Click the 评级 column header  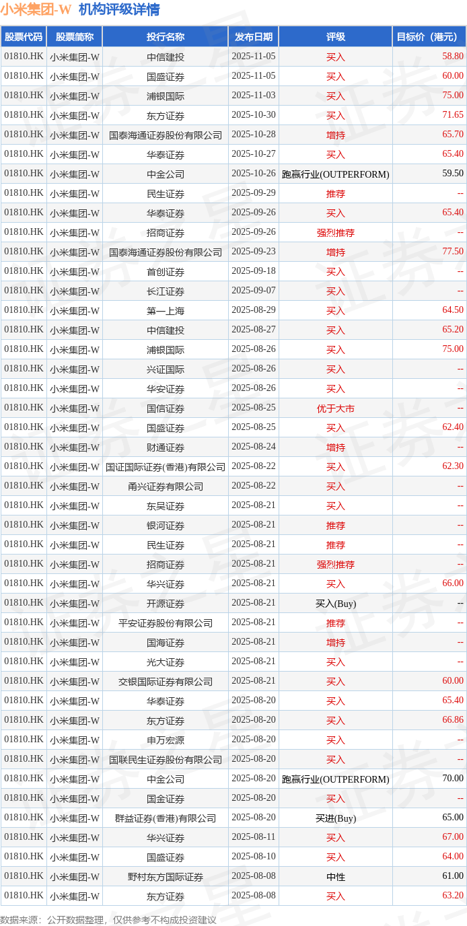pyautogui.click(x=336, y=37)
